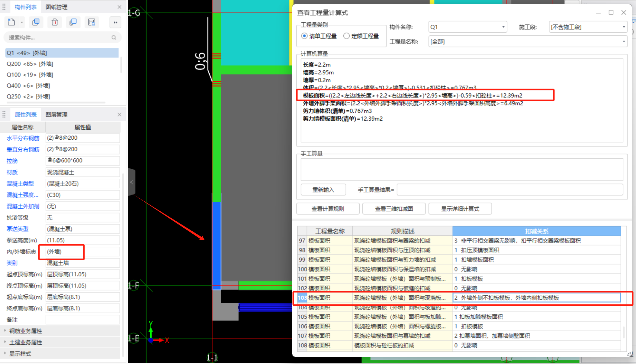The image size is (636, 364).
Task: Select component Q1 <49> [外墙]
Action: 62,53
